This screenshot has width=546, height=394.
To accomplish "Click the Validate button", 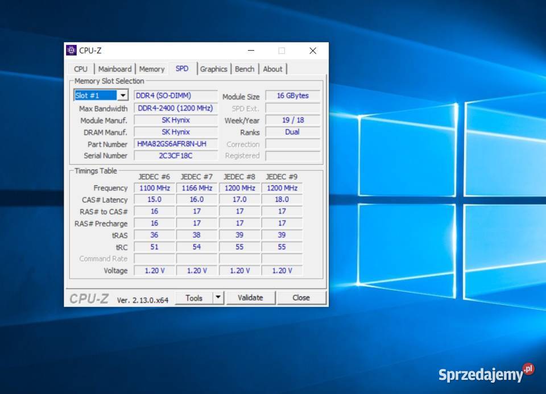I will (250, 297).
